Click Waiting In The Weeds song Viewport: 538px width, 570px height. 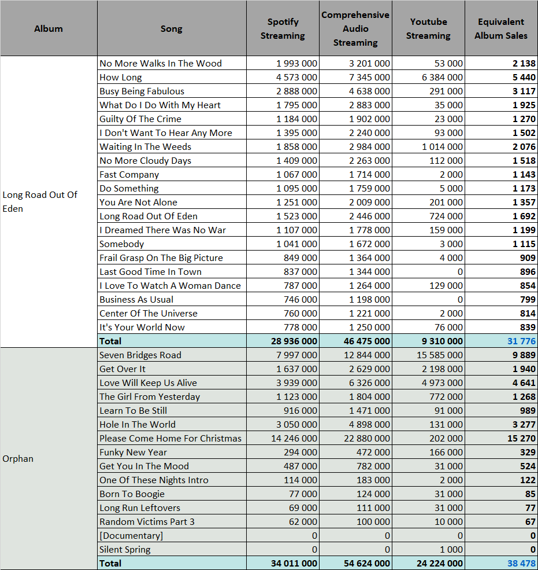click(172, 146)
